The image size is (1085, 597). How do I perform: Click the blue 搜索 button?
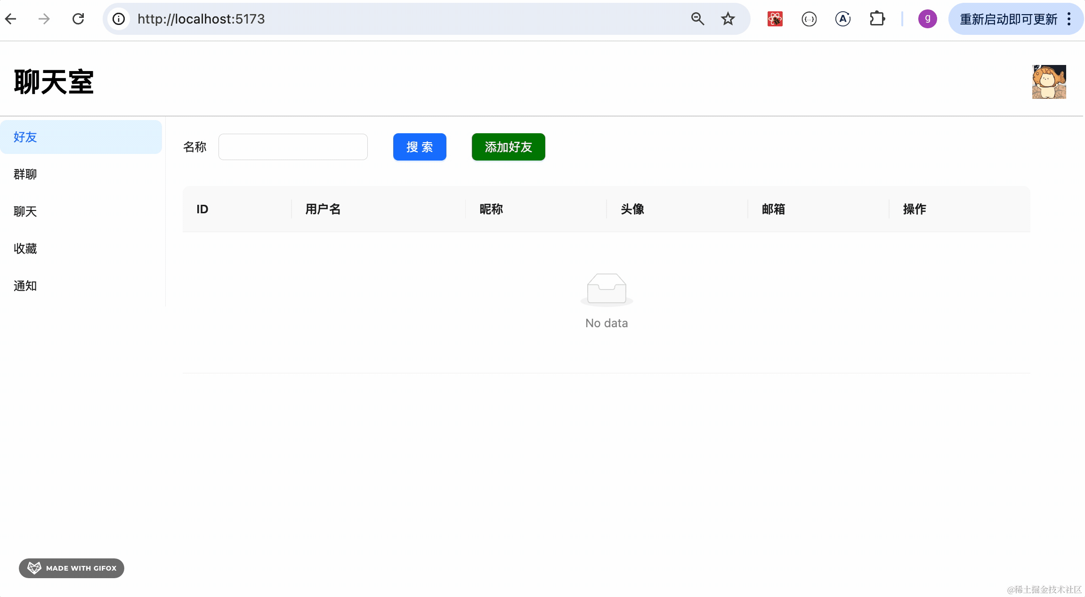click(420, 147)
